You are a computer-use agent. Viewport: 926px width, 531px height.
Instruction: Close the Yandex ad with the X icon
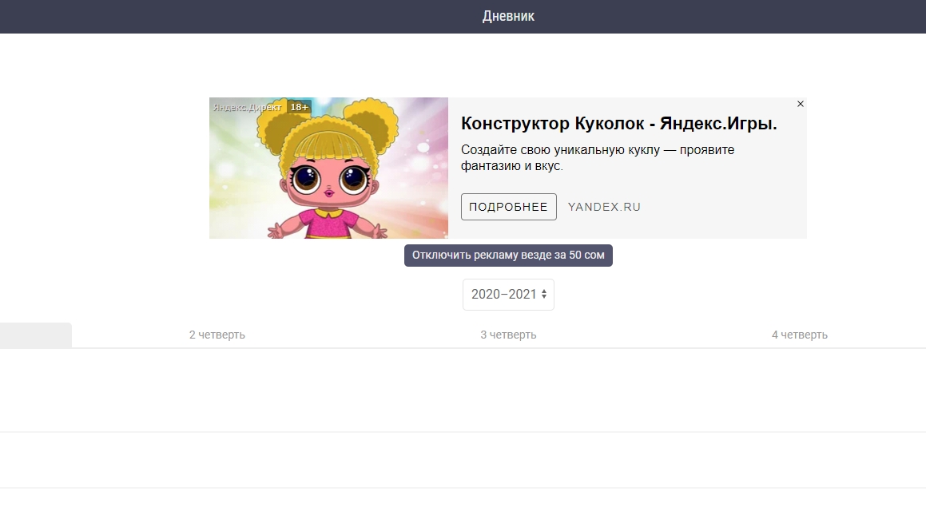point(801,104)
